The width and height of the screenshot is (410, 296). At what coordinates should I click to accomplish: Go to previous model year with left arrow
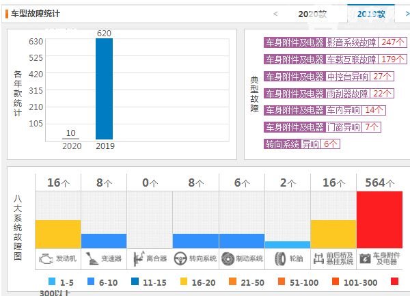(x=275, y=14)
